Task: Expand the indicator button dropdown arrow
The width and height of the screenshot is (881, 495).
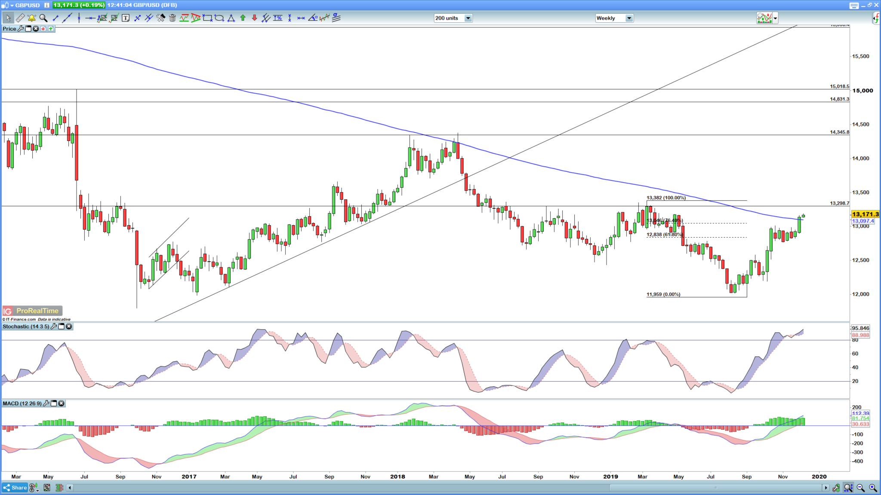Action: (775, 18)
